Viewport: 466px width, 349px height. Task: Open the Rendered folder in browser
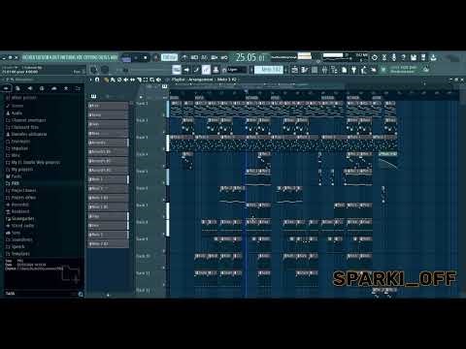[x=17, y=211]
